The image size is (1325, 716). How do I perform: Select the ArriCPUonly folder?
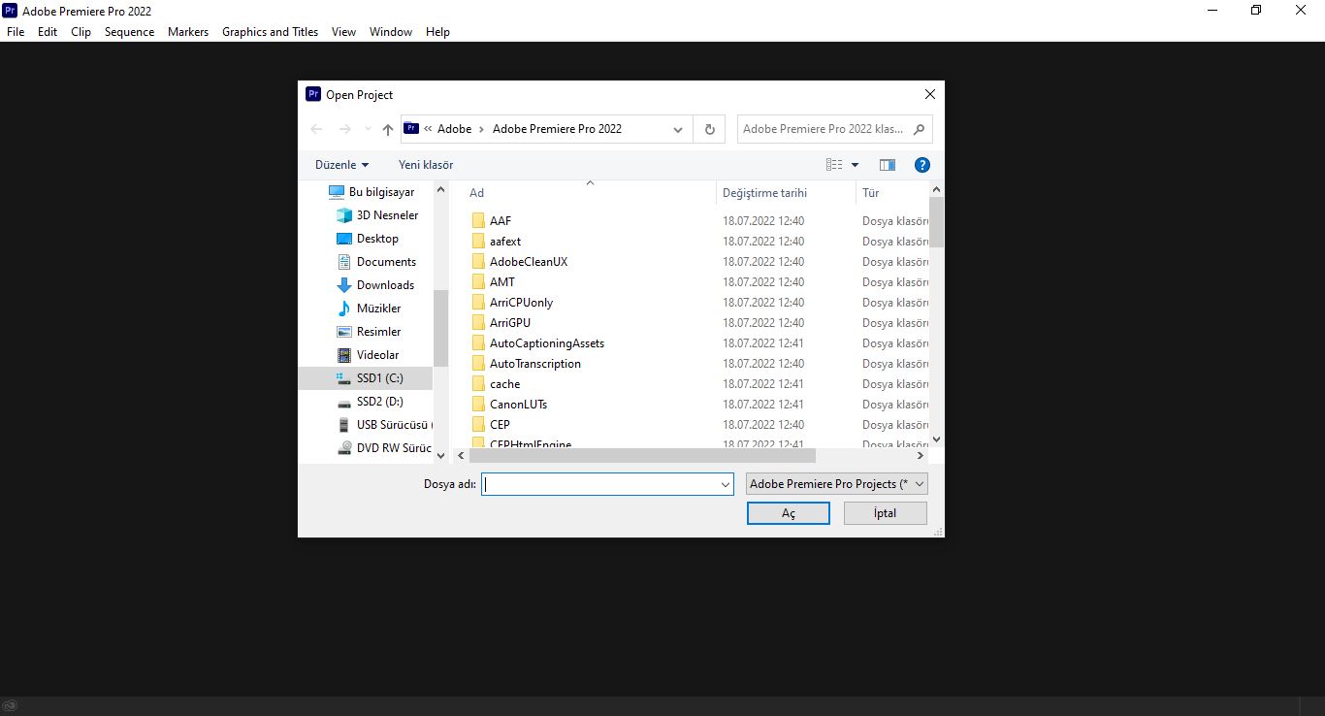coord(521,303)
